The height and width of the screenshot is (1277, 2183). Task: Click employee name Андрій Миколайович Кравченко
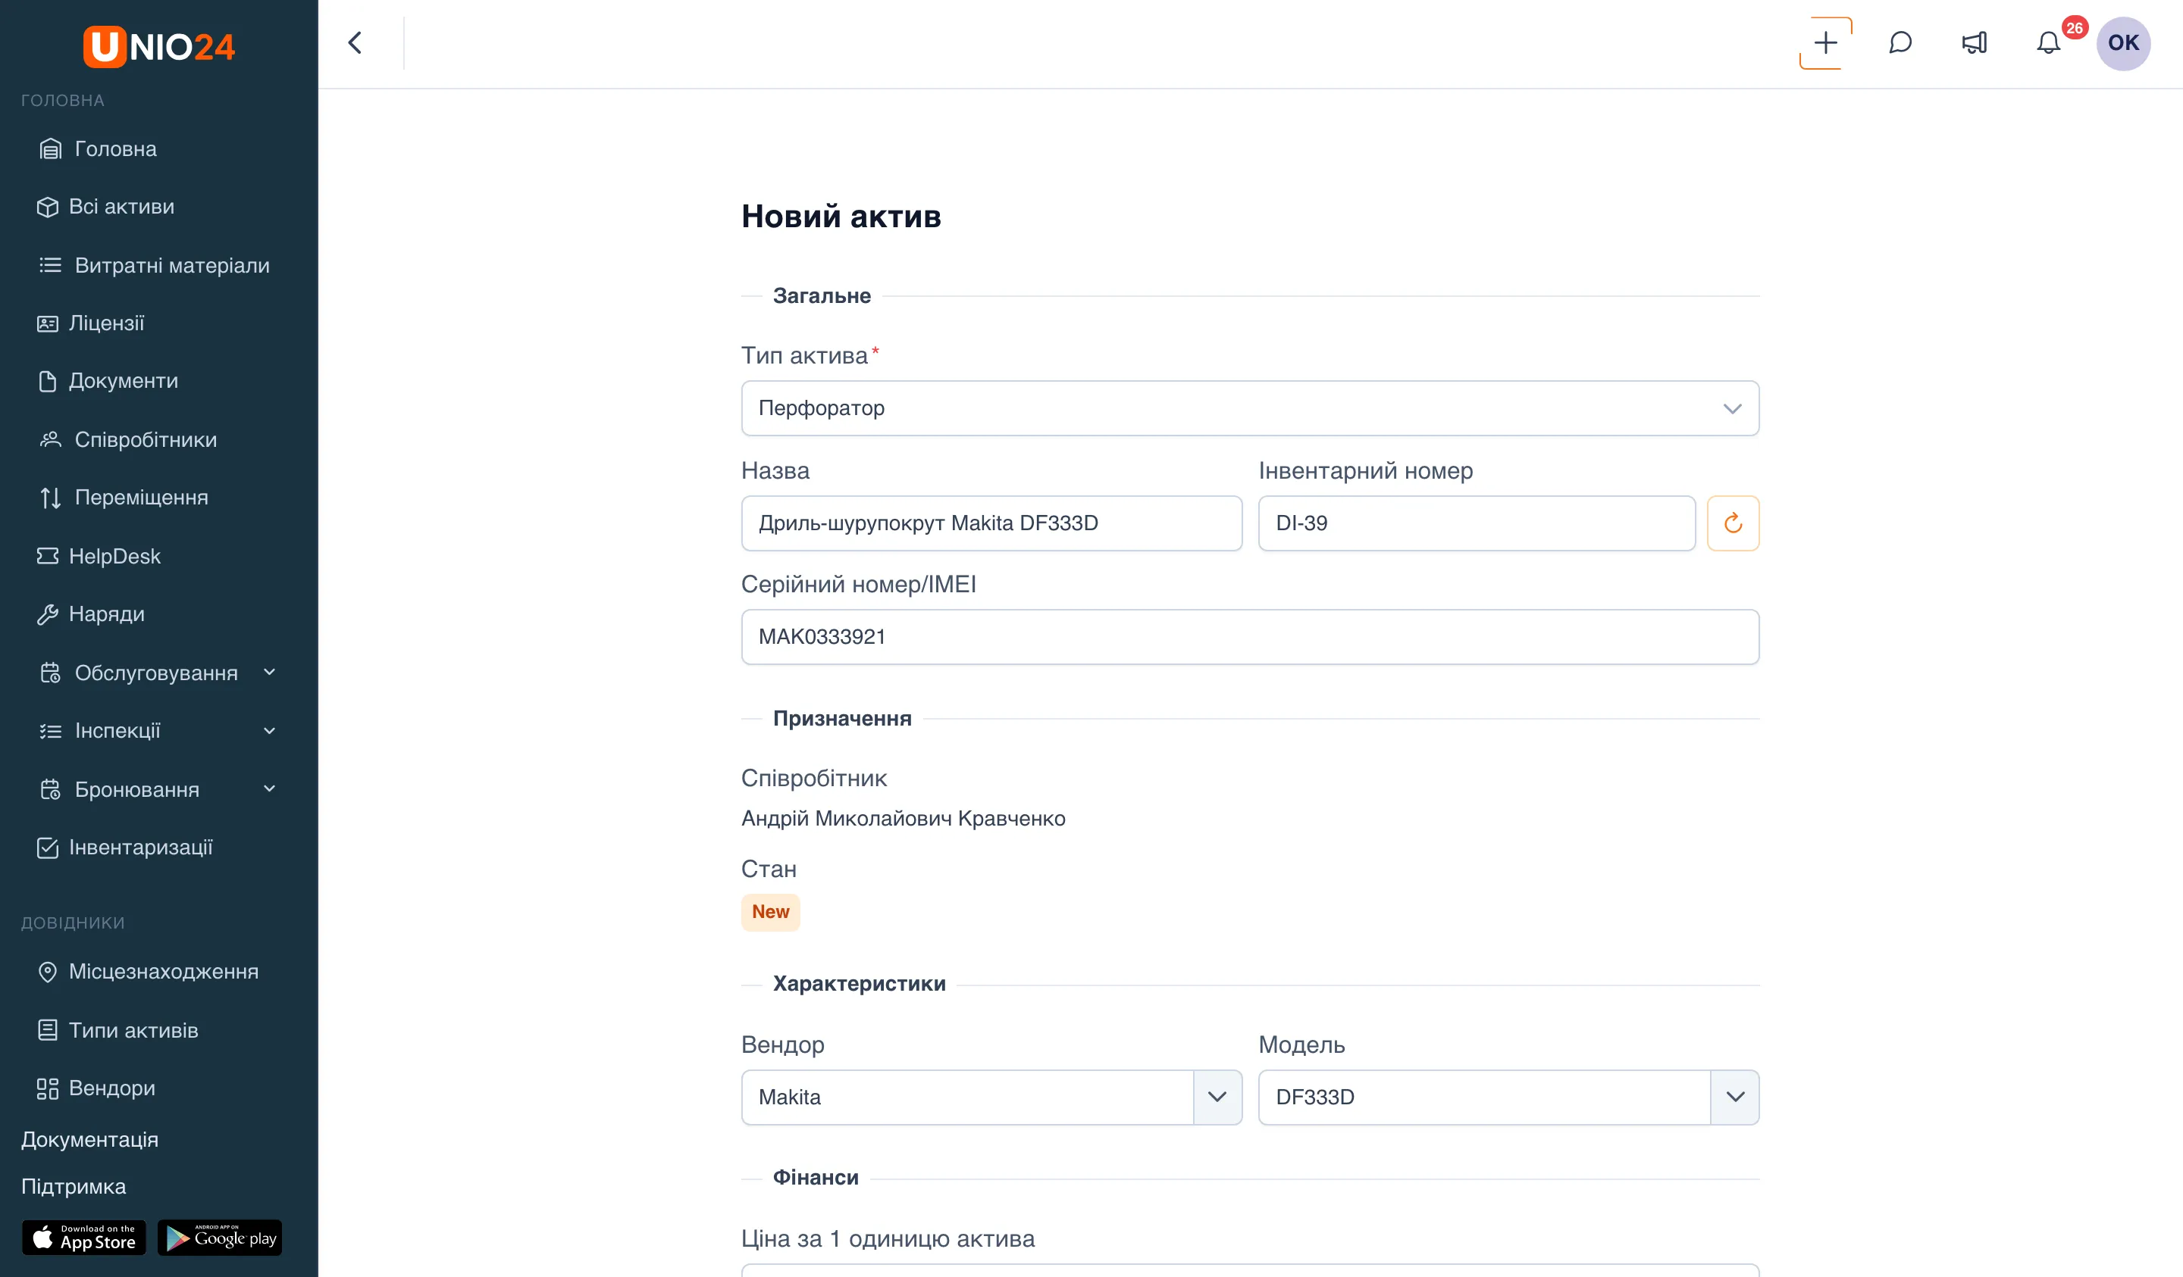903,818
